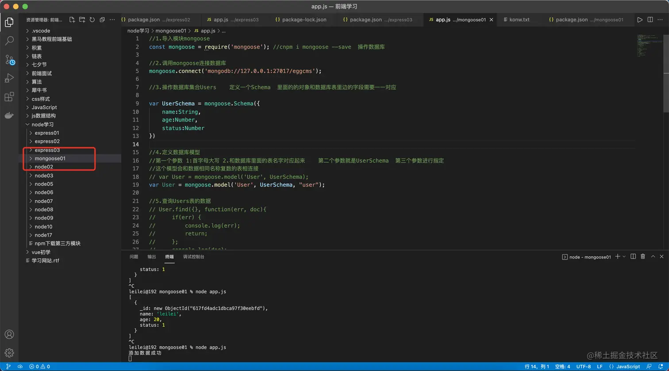Split the terminal panel
The width and height of the screenshot is (669, 371).
(x=633, y=256)
